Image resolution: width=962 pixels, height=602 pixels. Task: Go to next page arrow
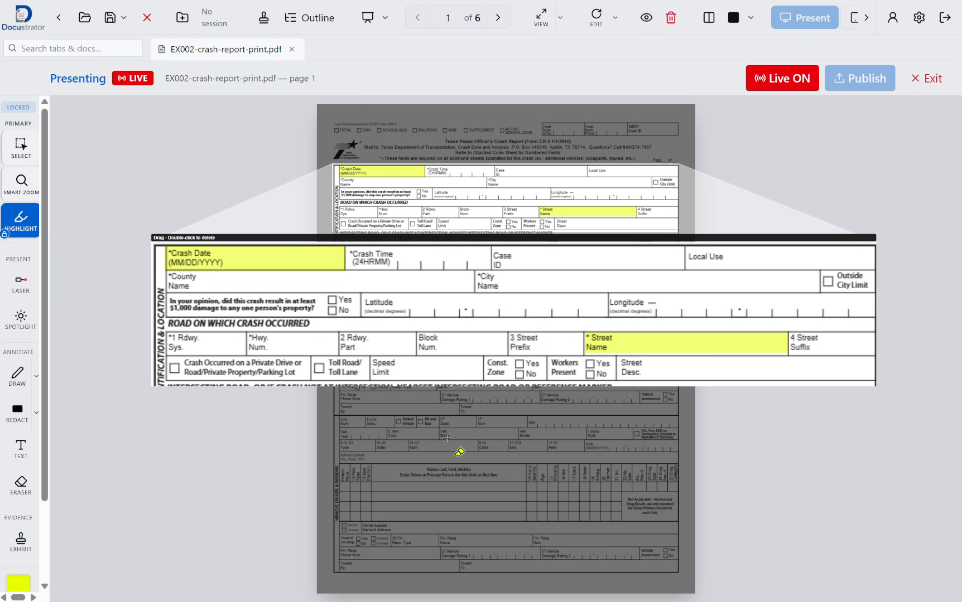pyautogui.click(x=498, y=18)
